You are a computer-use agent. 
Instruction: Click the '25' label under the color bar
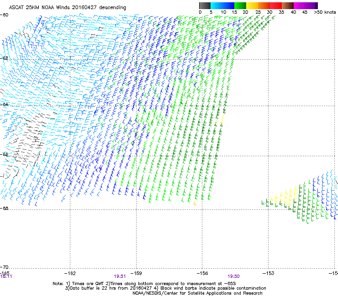[x=258, y=12]
